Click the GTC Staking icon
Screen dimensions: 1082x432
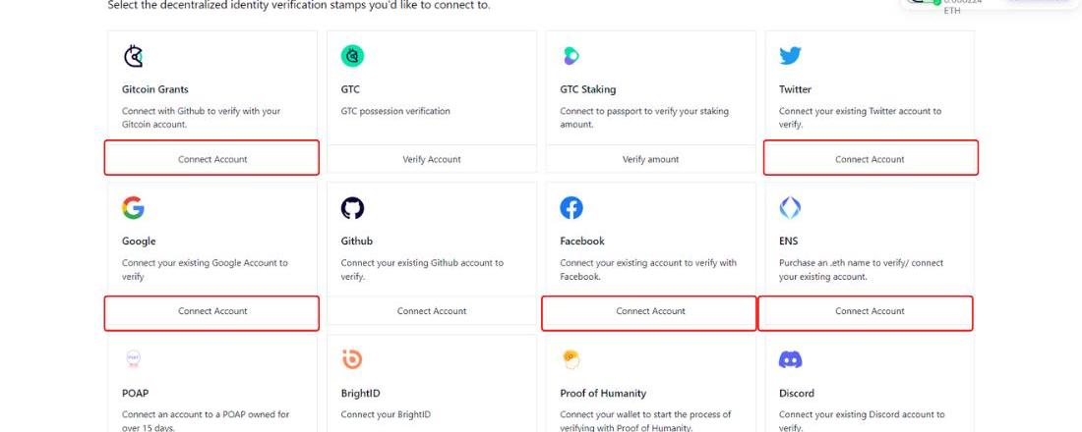(571, 56)
